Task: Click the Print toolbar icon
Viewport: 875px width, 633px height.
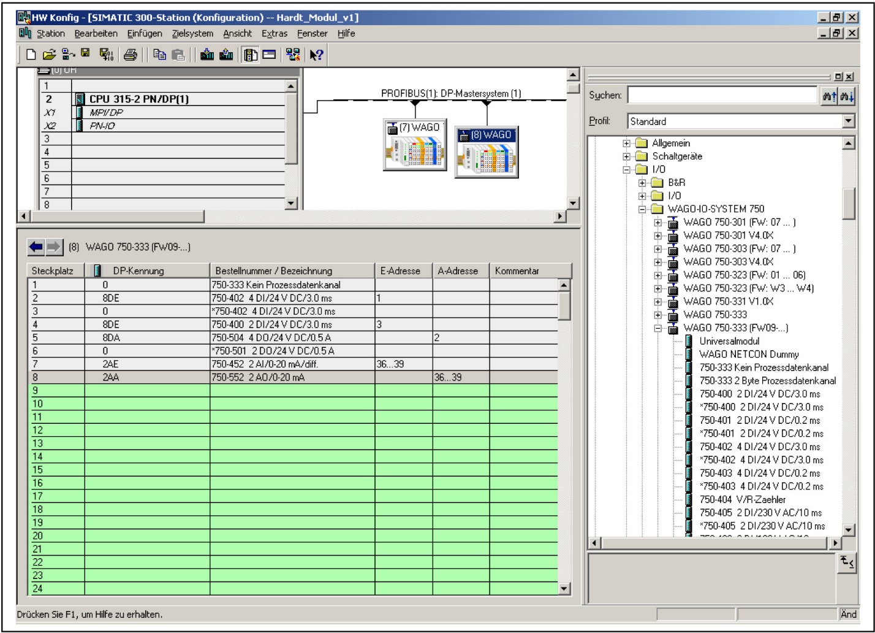Action: [x=130, y=55]
